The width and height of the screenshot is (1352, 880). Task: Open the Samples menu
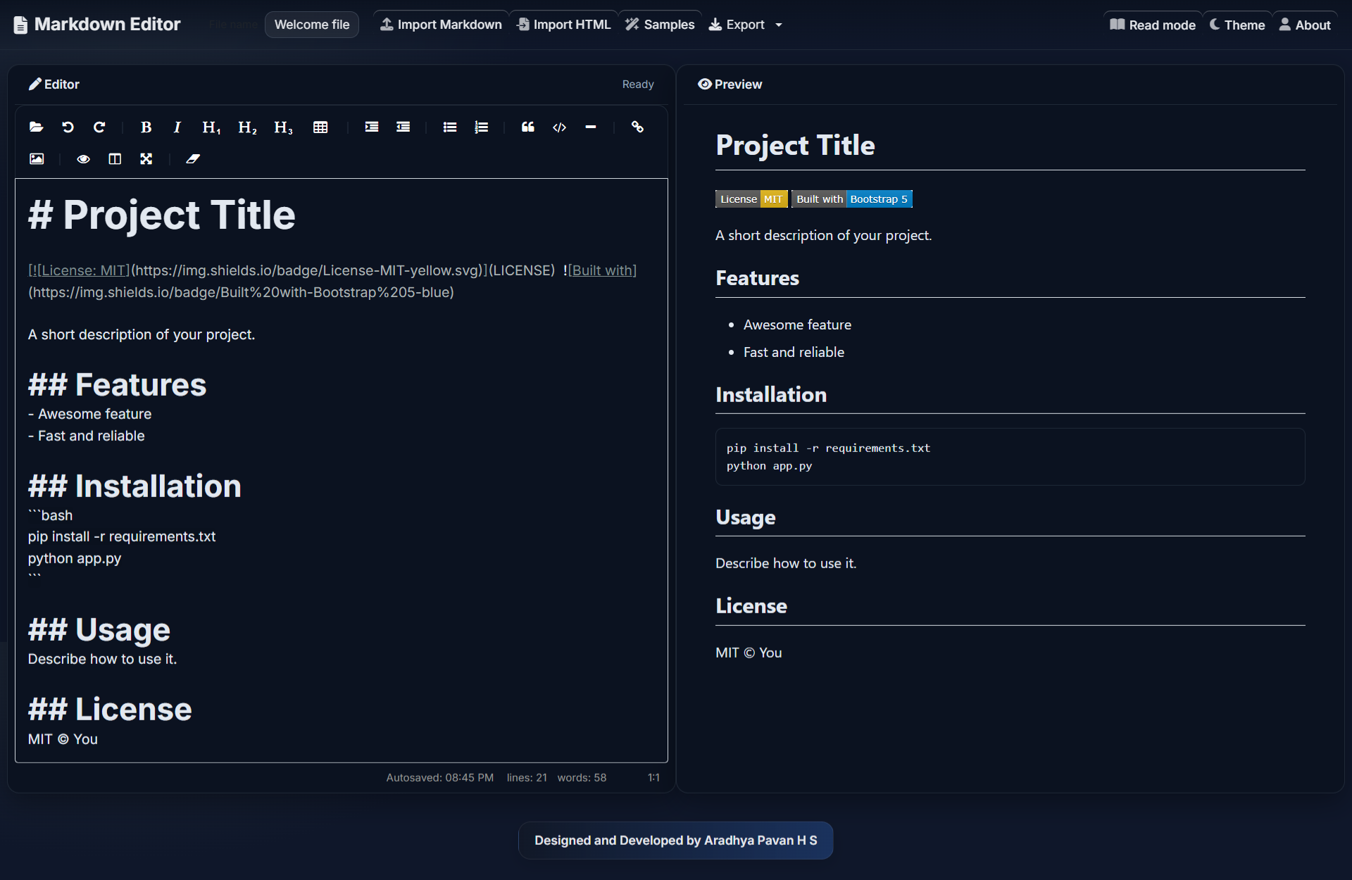661,25
